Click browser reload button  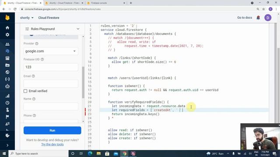point(15,9)
